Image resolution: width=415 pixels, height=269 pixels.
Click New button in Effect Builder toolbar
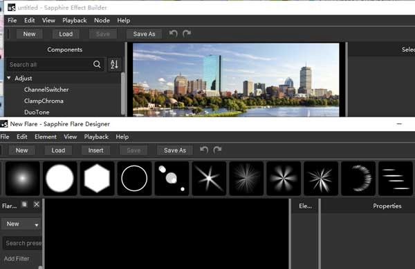(x=29, y=34)
